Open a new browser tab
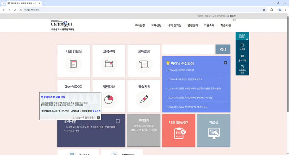This screenshot has height=155, width=289. pyautogui.click(x=45, y=3)
